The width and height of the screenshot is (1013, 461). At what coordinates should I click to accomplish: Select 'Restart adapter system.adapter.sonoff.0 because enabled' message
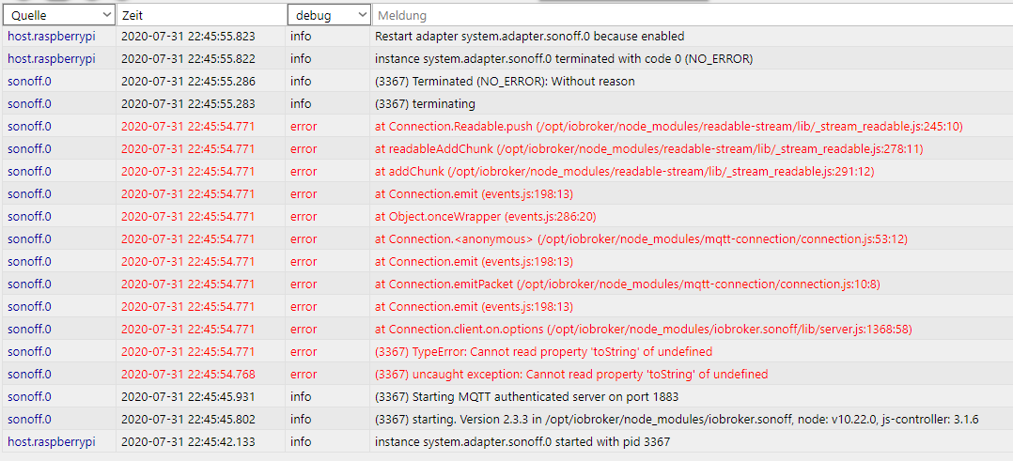[529, 37]
